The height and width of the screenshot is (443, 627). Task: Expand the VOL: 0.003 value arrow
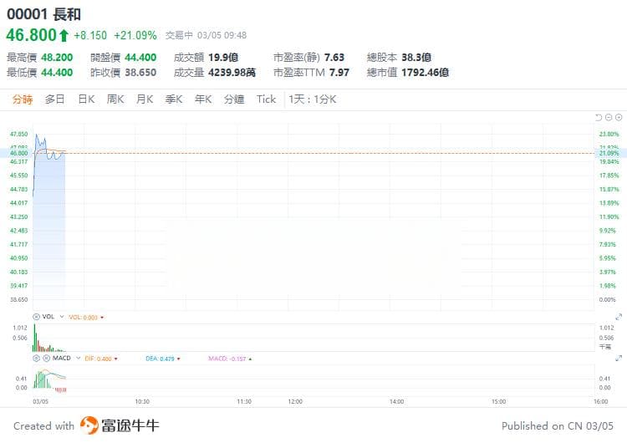pyautogui.click(x=102, y=318)
